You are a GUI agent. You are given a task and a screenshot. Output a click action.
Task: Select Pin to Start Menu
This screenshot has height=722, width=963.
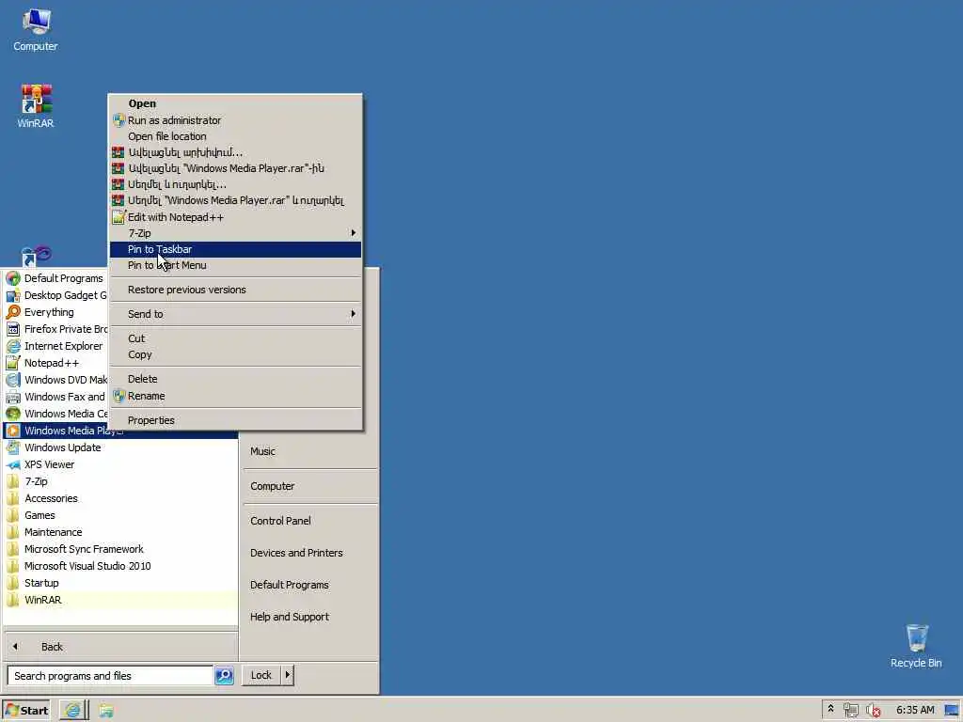pos(235,265)
